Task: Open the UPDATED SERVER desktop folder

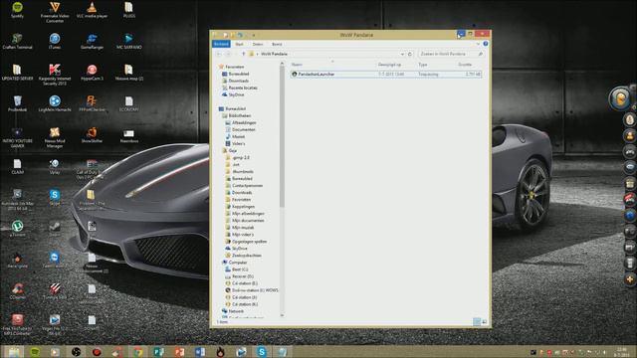Action: [x=17, y=73]
